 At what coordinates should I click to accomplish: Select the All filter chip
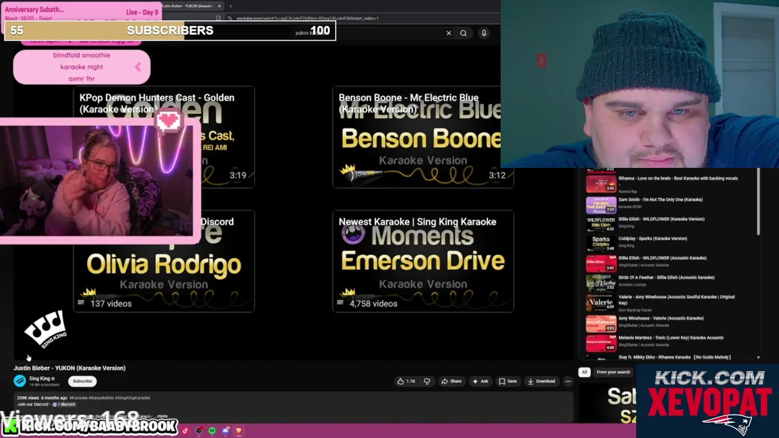[584, 372]
